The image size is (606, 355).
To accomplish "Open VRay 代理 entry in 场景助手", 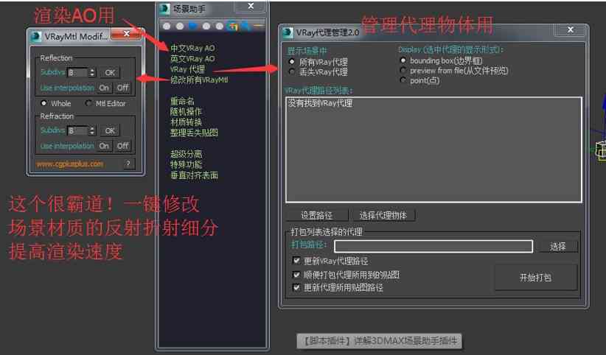I will pyautogui.click(x=187, y=69).
